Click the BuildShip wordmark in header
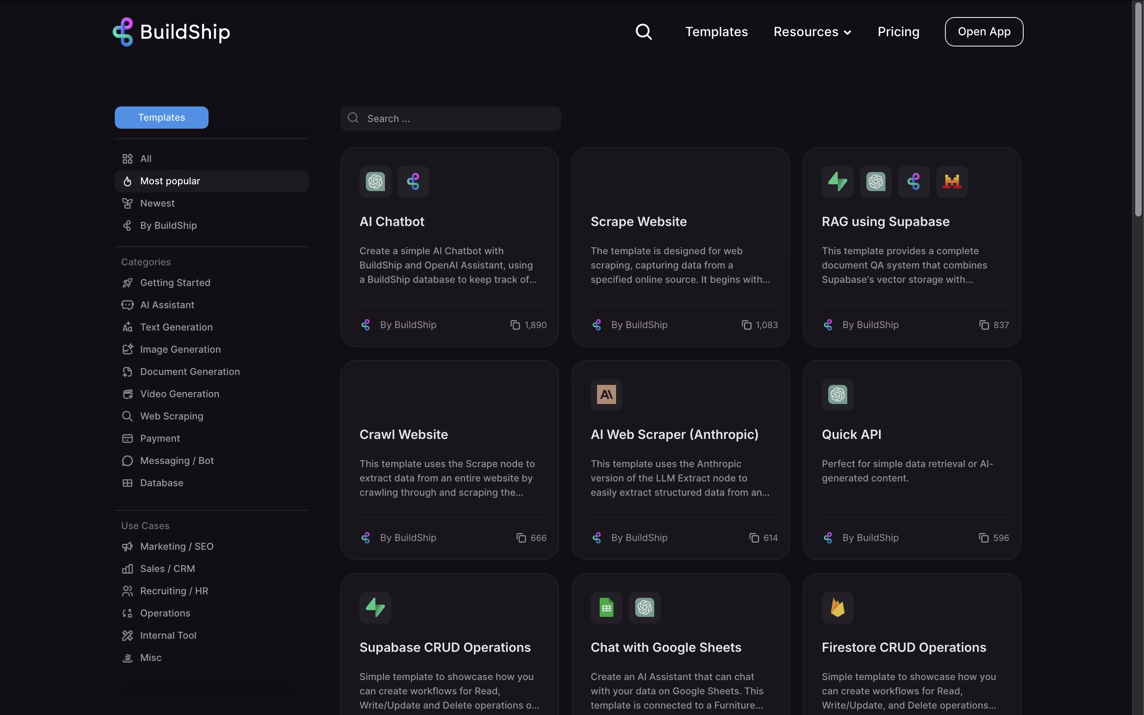This screenshot has height=715, width=1144. (x=185, y=32)
